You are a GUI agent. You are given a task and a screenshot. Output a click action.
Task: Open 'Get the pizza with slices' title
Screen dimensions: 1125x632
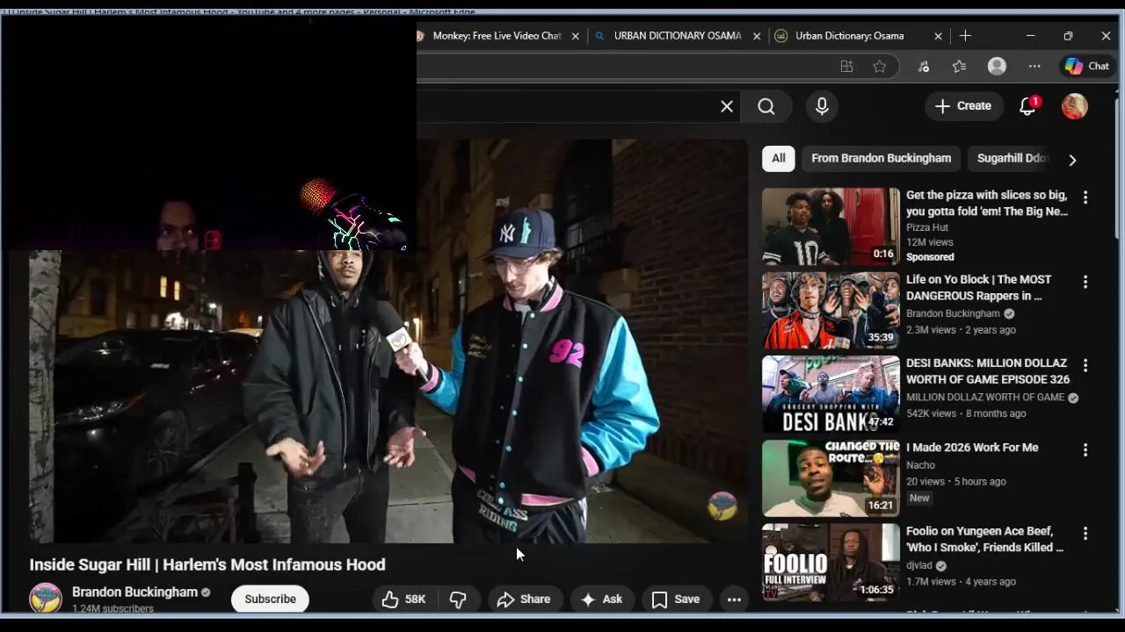pos(987,203)
